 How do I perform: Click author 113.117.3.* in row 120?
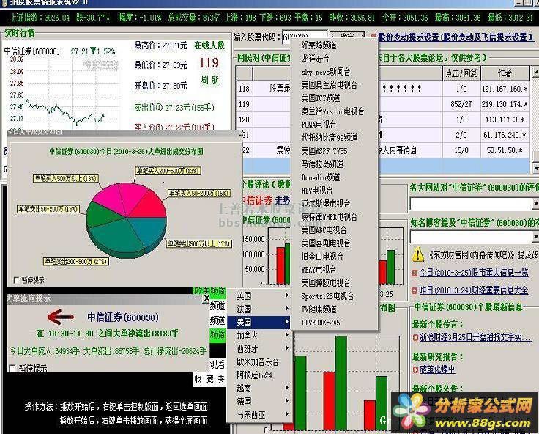click(505, 119)
